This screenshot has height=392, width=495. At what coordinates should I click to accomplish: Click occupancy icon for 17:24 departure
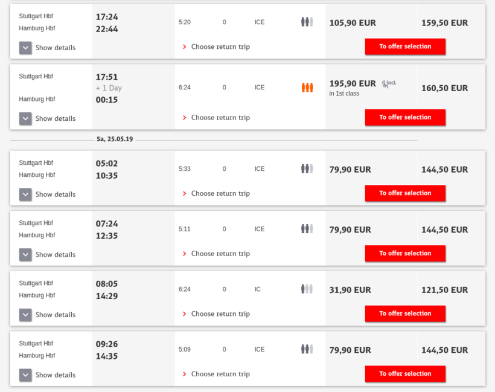point(307,22)
